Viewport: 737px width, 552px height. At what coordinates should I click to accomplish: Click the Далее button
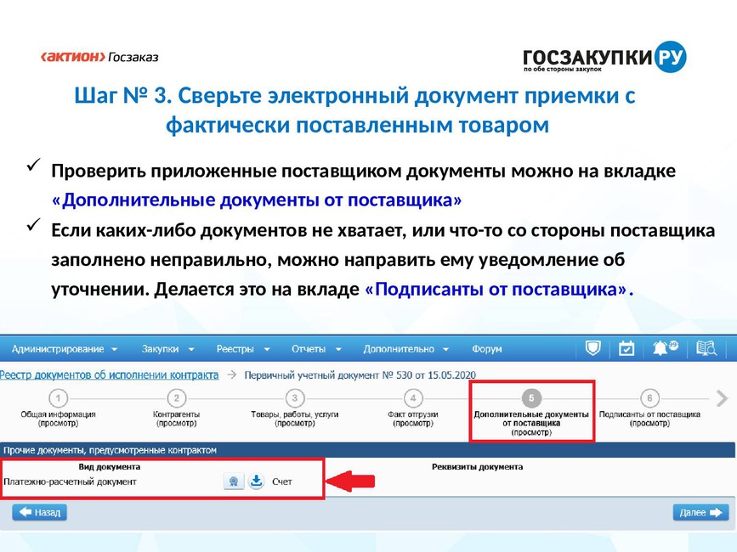tap(700, 512)
